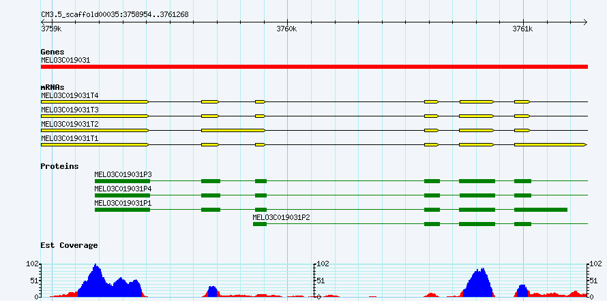Click the MELO3C019031P2 protein label
The height and width of the screenshot is (301, 607).
[x=282, y=217]
